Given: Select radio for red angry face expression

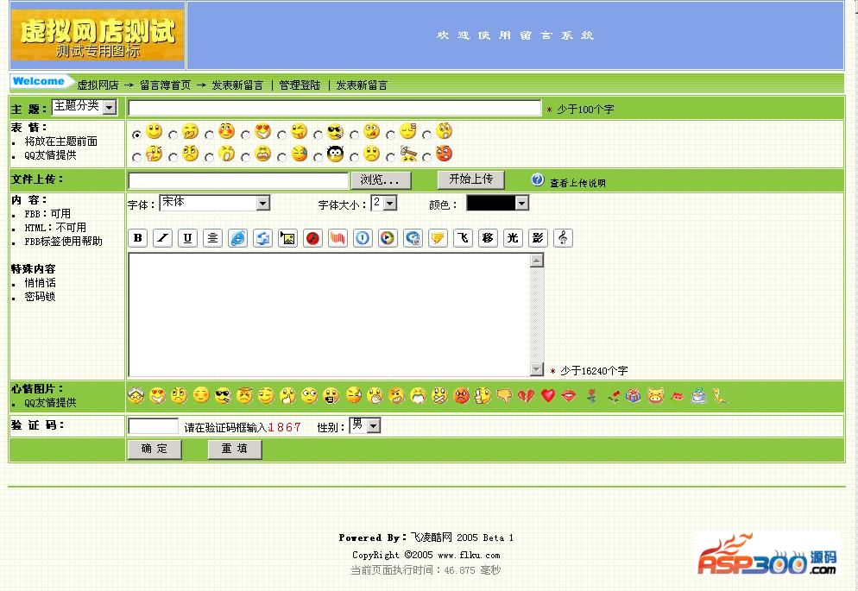Looking at the screenshot, I should coord(426,157).
